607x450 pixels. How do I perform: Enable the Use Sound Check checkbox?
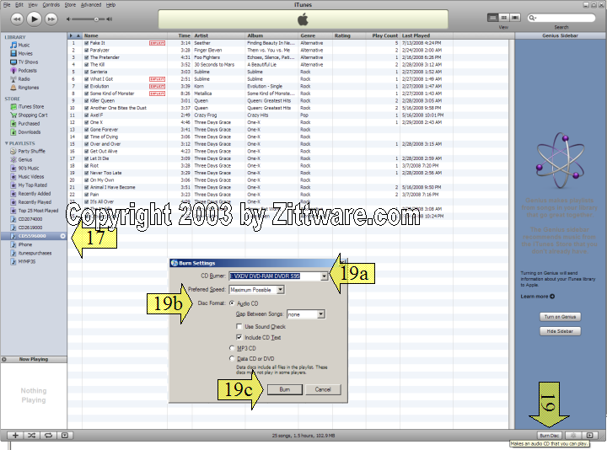click(239, 326)
